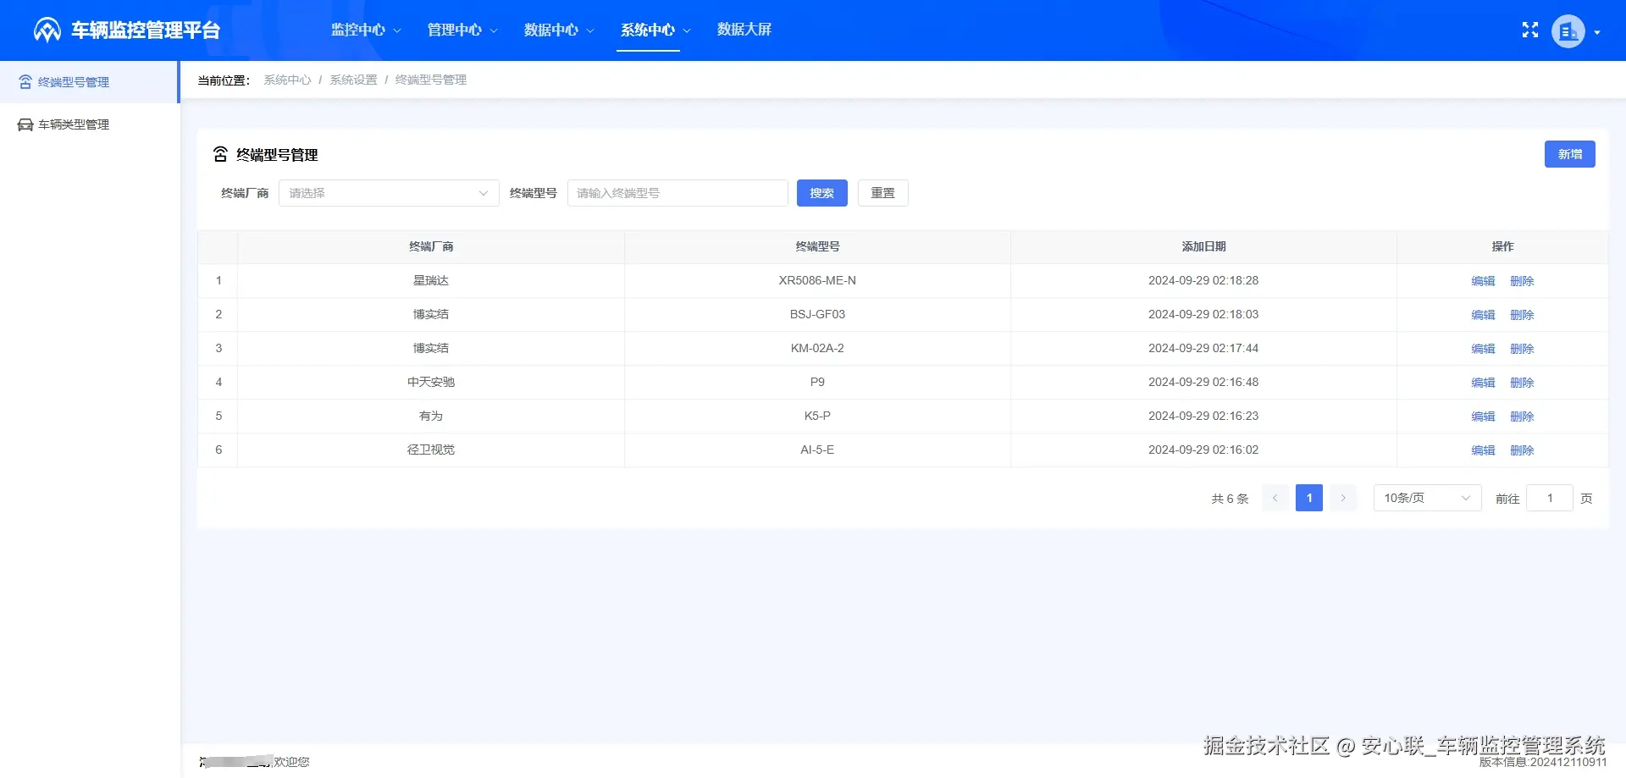The height and width of the screenshot is (778, 1626).
Task: Edit the BSJ-GF03 terminal record
Action: [1483, 314]
